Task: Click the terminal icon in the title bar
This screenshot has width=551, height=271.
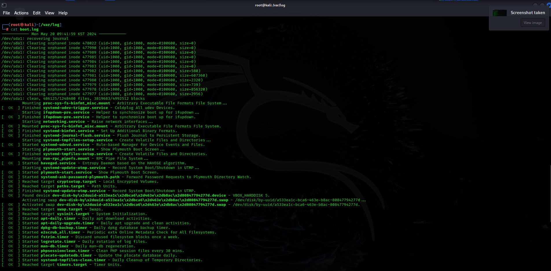Action: coord(4,5)
